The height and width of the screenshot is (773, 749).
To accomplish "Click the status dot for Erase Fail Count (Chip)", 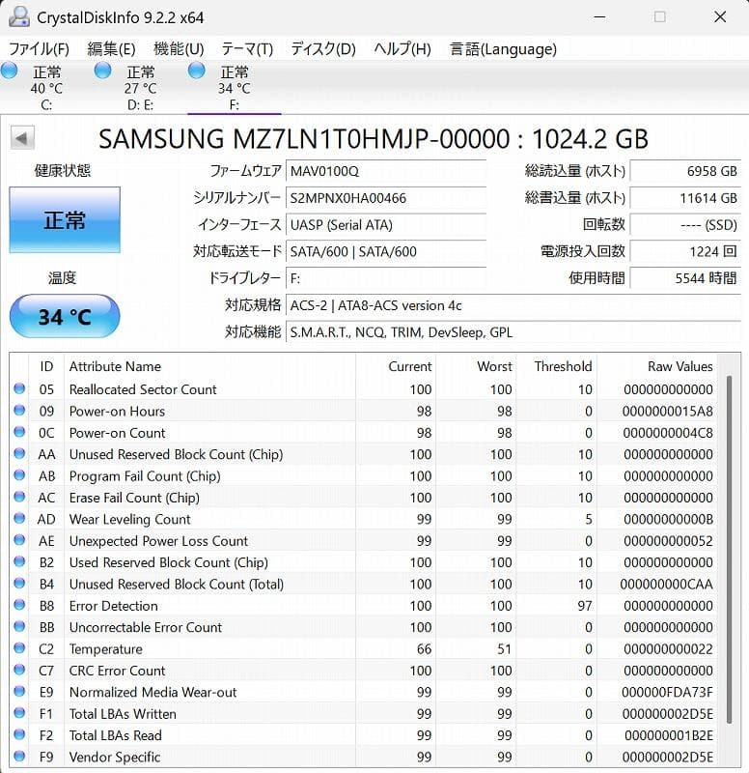I will click(x=19, y=497).
